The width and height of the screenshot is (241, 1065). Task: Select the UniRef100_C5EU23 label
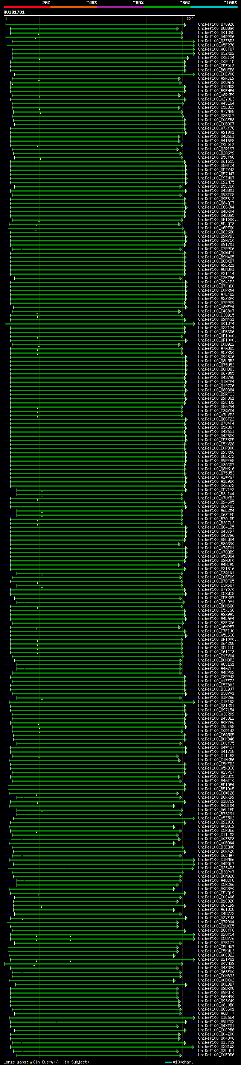(x=216, y=108)
